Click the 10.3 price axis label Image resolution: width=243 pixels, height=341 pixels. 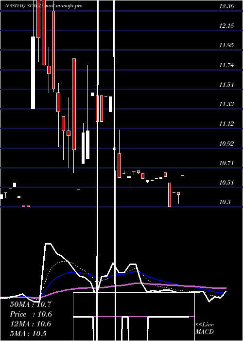225,202
